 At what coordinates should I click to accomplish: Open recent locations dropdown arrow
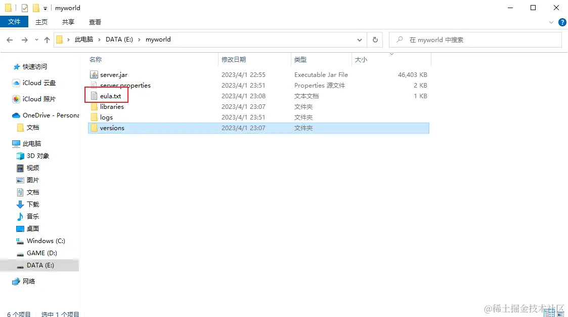(x=36, y=40)
